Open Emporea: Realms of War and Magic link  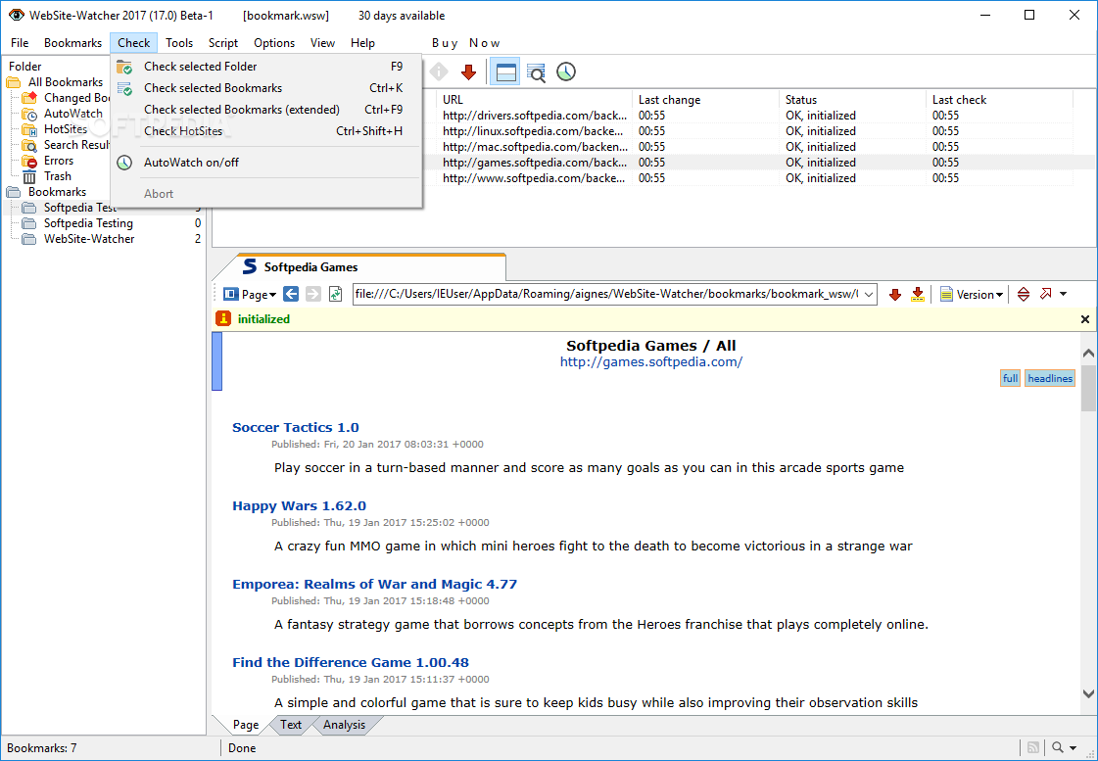click(374, 584)
